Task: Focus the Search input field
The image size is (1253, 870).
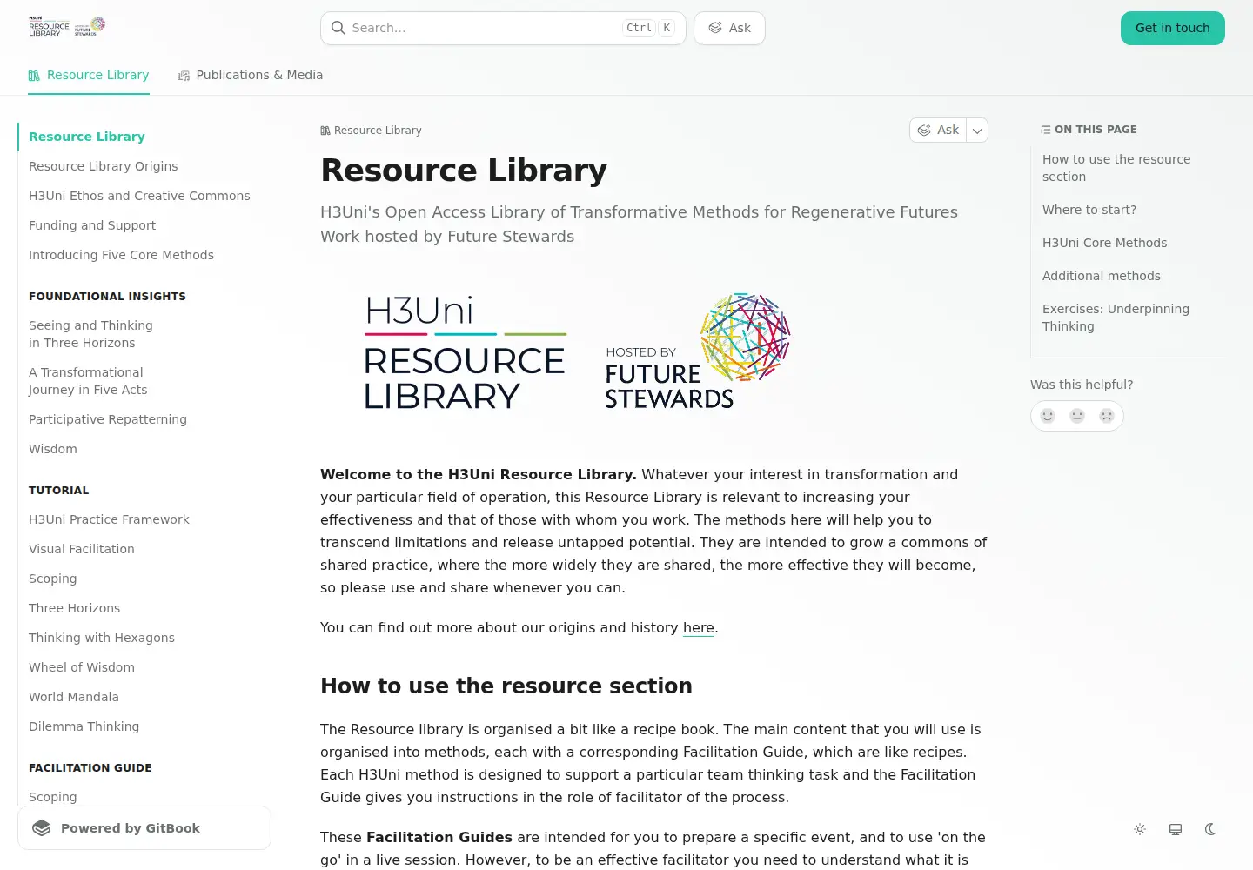Action: (x=503, y=28)
